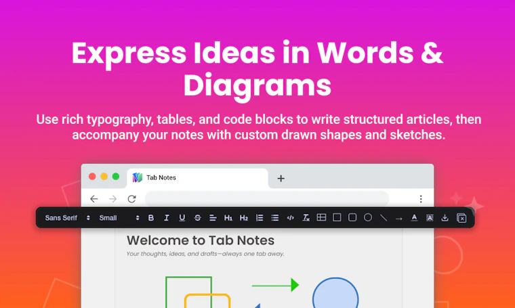Select the Tab Notes browser tab
Screen dimensions: 515x308
point(198,178)
